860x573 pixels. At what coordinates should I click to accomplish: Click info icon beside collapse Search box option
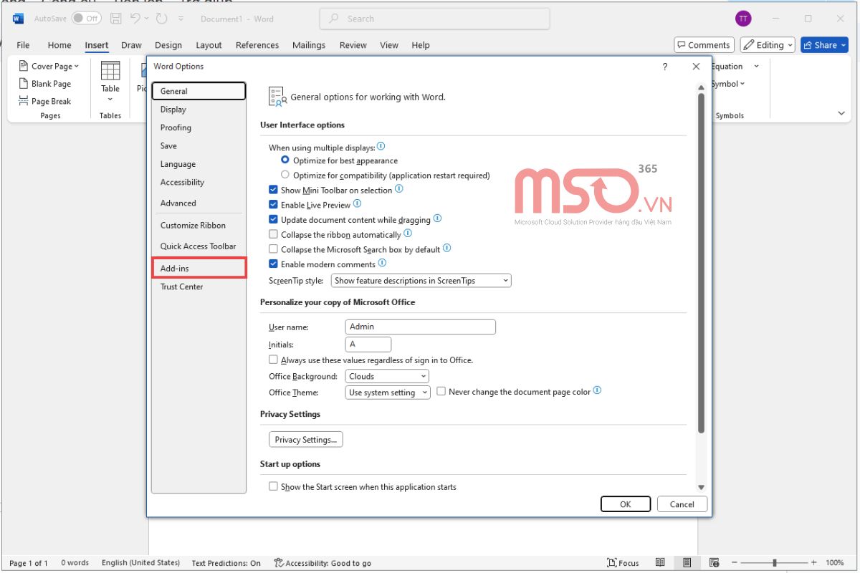click(447, 249)
